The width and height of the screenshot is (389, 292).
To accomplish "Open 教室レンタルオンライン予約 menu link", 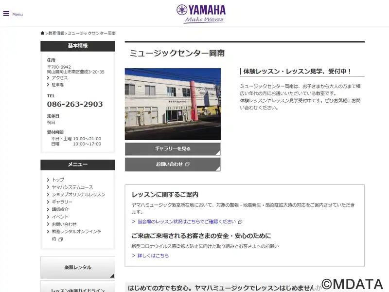I will 76,235.
